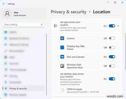The width and height of the screenshot is (126, 99).
Task: Click the Windows Shell Experience Host icon
Action: (62, 66)
